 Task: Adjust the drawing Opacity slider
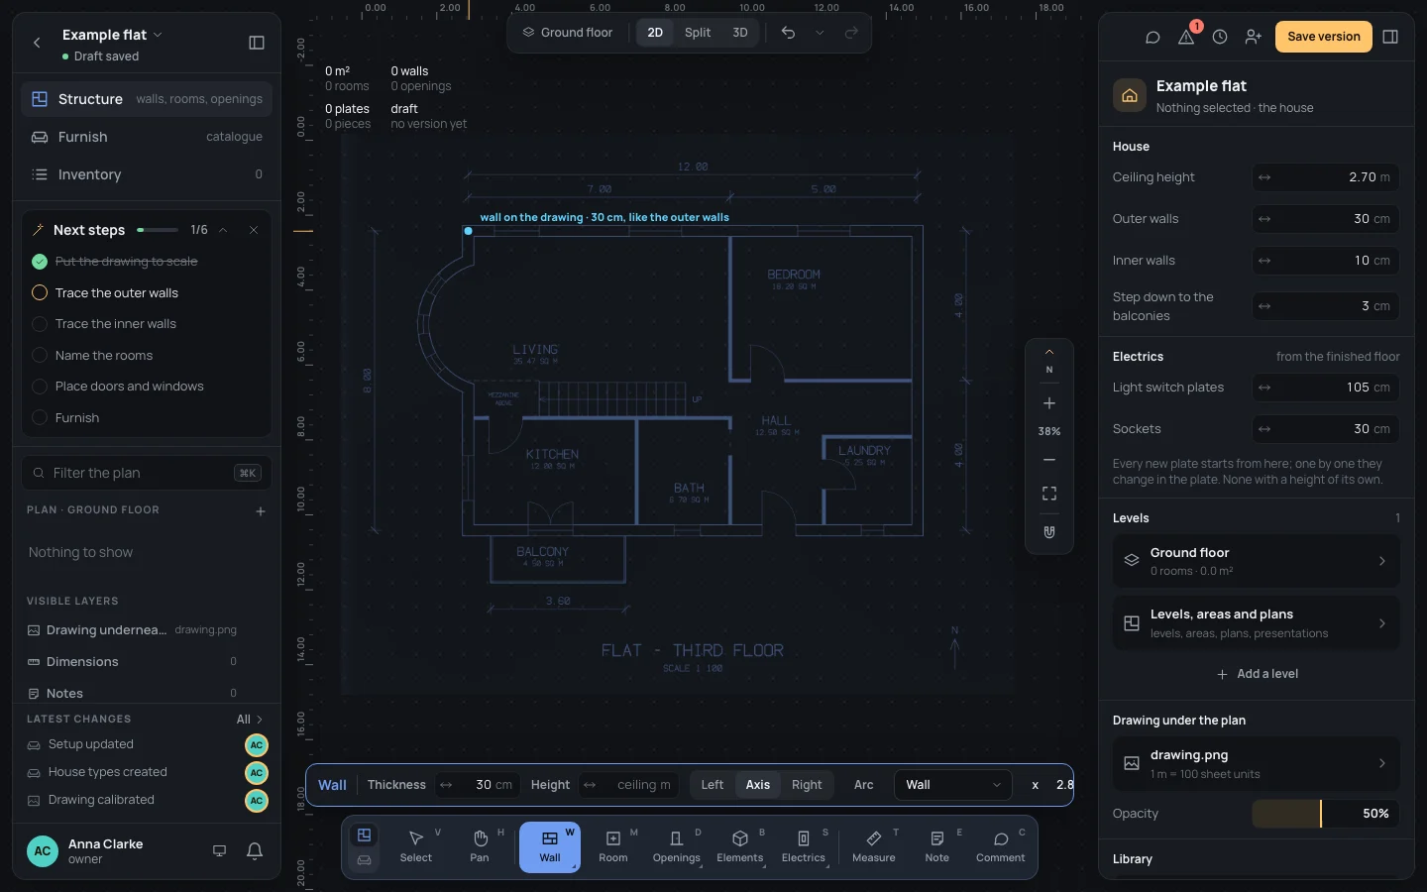(x=1326, y=814)
